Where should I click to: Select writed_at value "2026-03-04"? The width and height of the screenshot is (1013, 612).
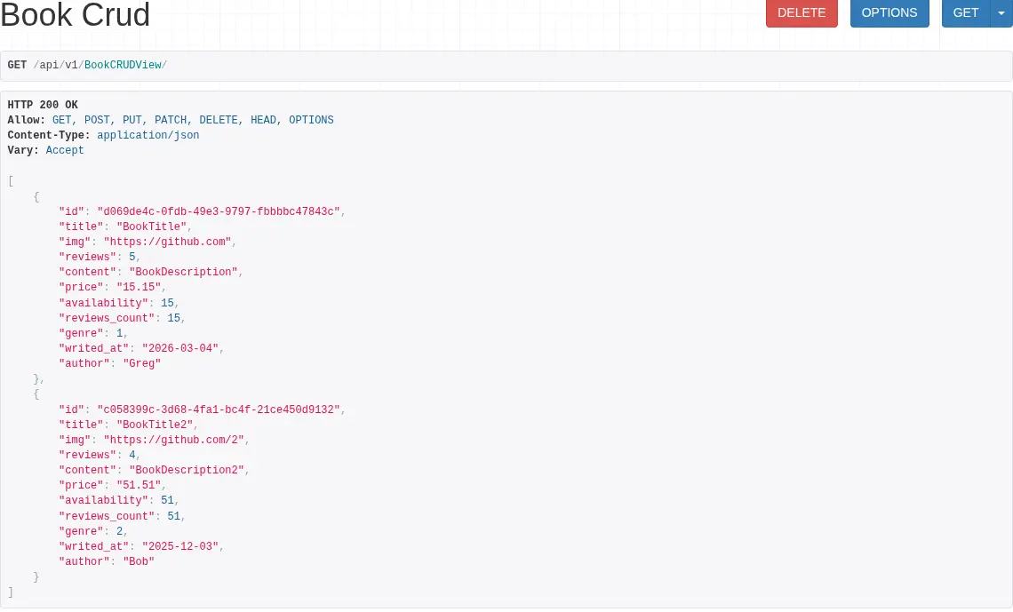pos(180,348)
